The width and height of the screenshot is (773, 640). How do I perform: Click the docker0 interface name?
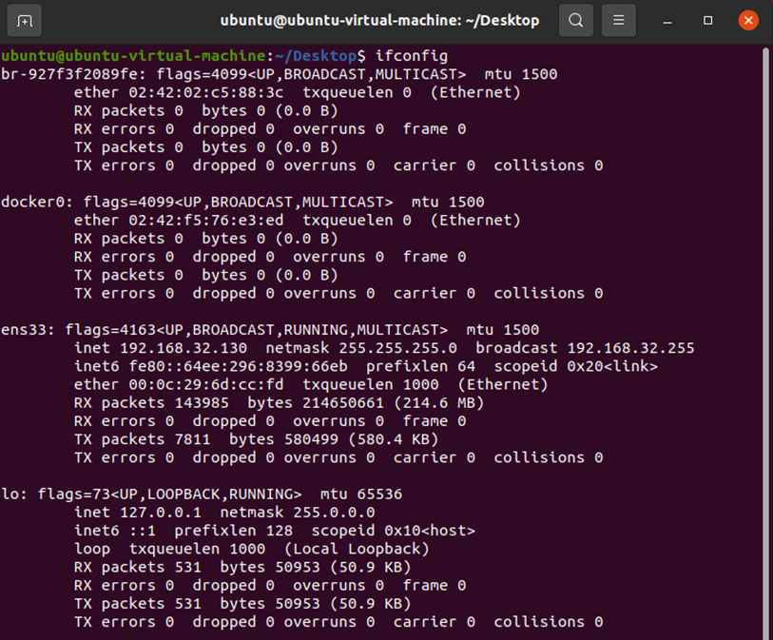point(36,202)
